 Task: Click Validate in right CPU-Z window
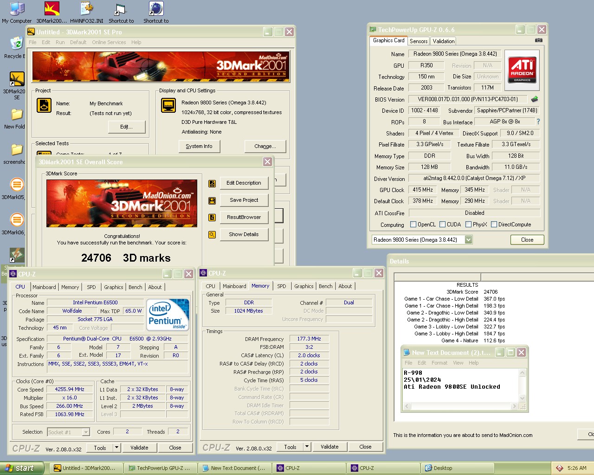click(x=329, y=447)
